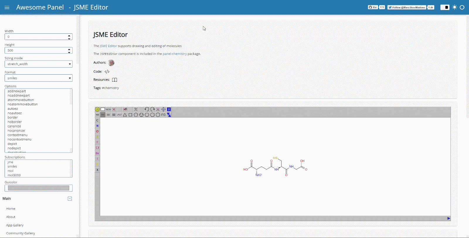Increase the Width stepper value

click(x=69, y=35)
